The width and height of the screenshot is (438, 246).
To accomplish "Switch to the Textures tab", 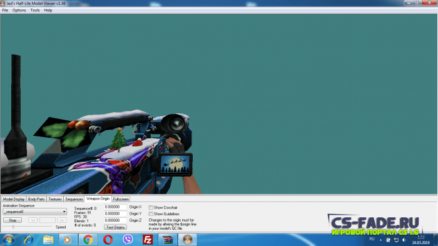I will 55,199.
